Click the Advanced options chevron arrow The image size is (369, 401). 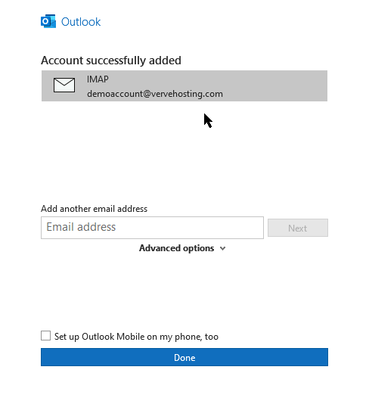click(222, 248)
